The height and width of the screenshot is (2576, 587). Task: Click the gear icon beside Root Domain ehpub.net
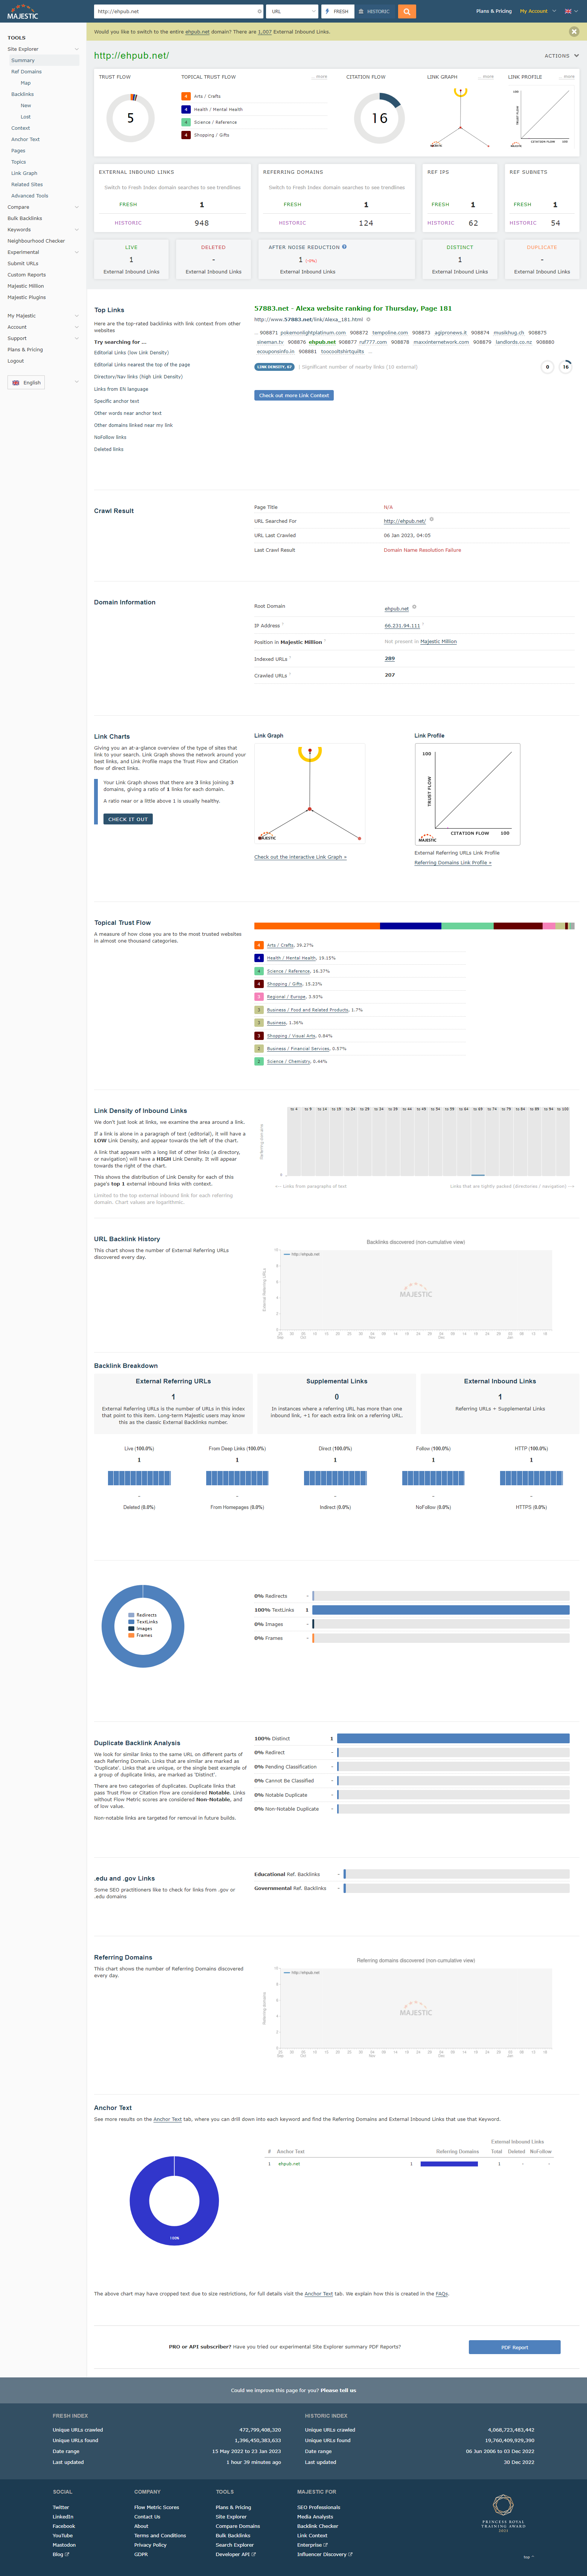[414, 607]
